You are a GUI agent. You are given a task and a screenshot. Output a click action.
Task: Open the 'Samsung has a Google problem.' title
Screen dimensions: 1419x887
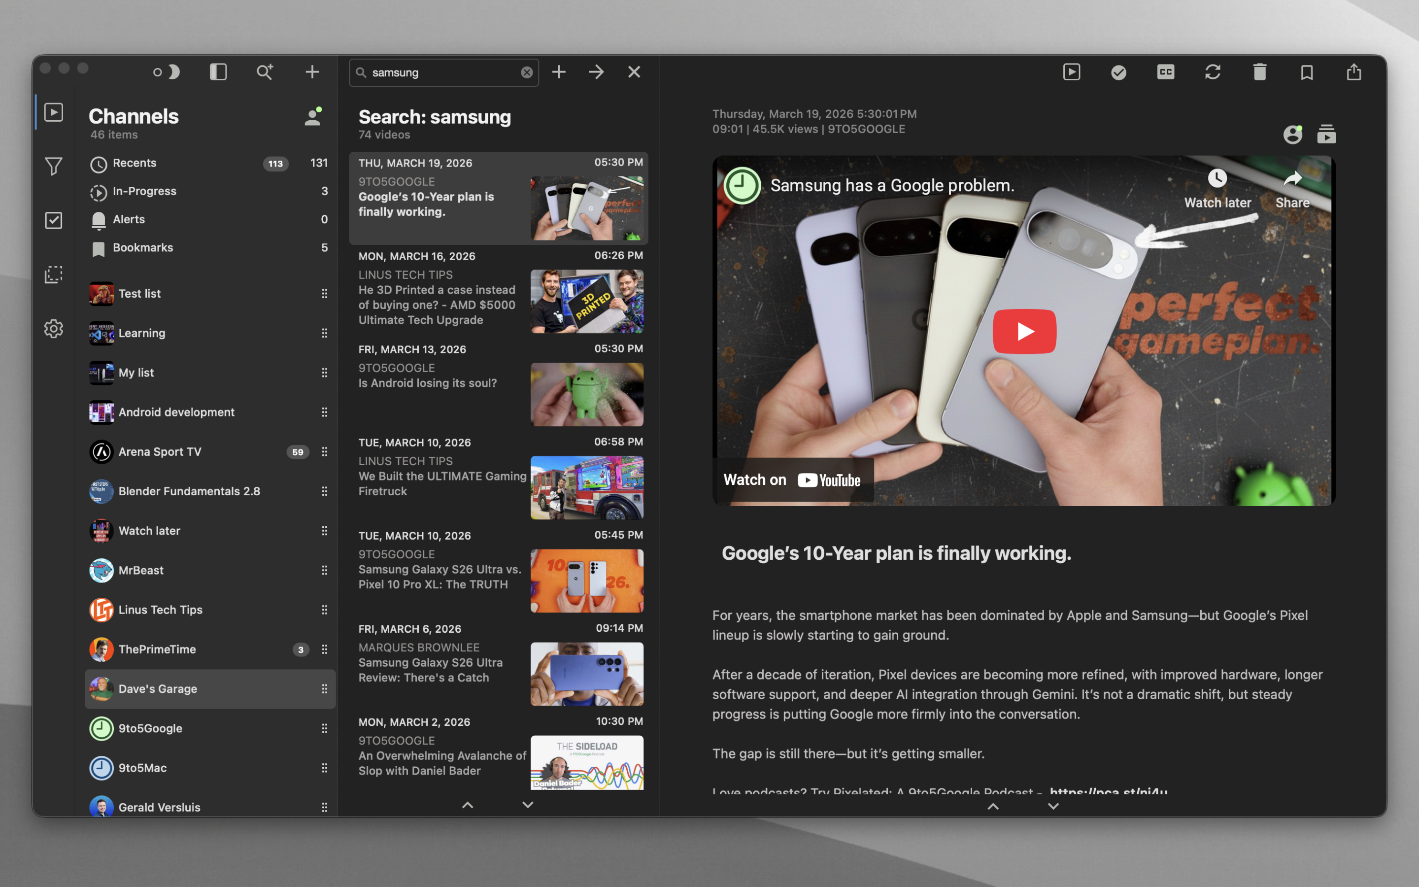coord(892,185)
